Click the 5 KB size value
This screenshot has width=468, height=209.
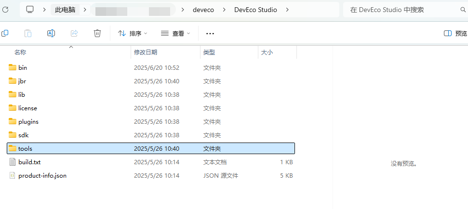tap(286, 176)
